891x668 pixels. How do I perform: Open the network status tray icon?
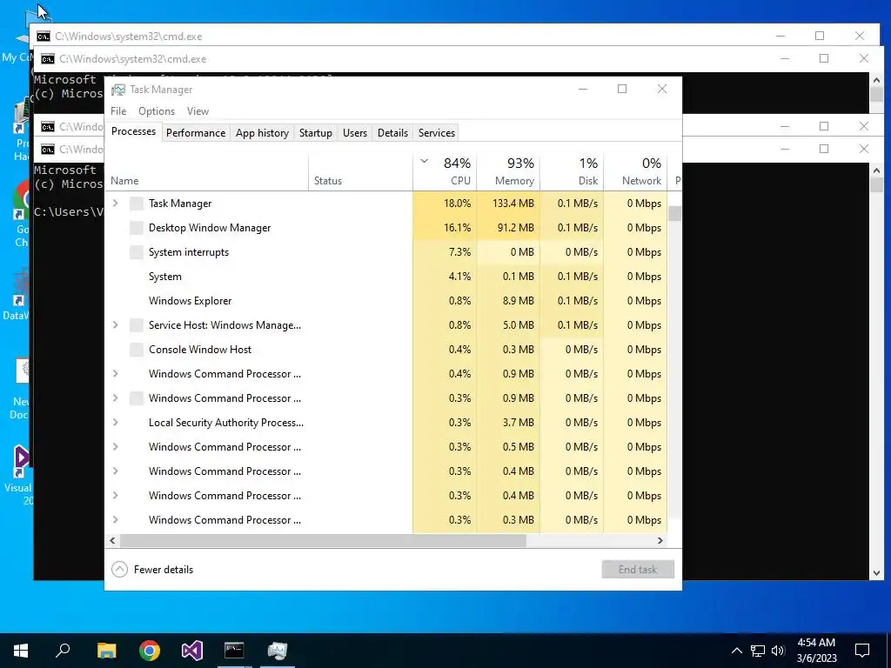tap(758, 651)
